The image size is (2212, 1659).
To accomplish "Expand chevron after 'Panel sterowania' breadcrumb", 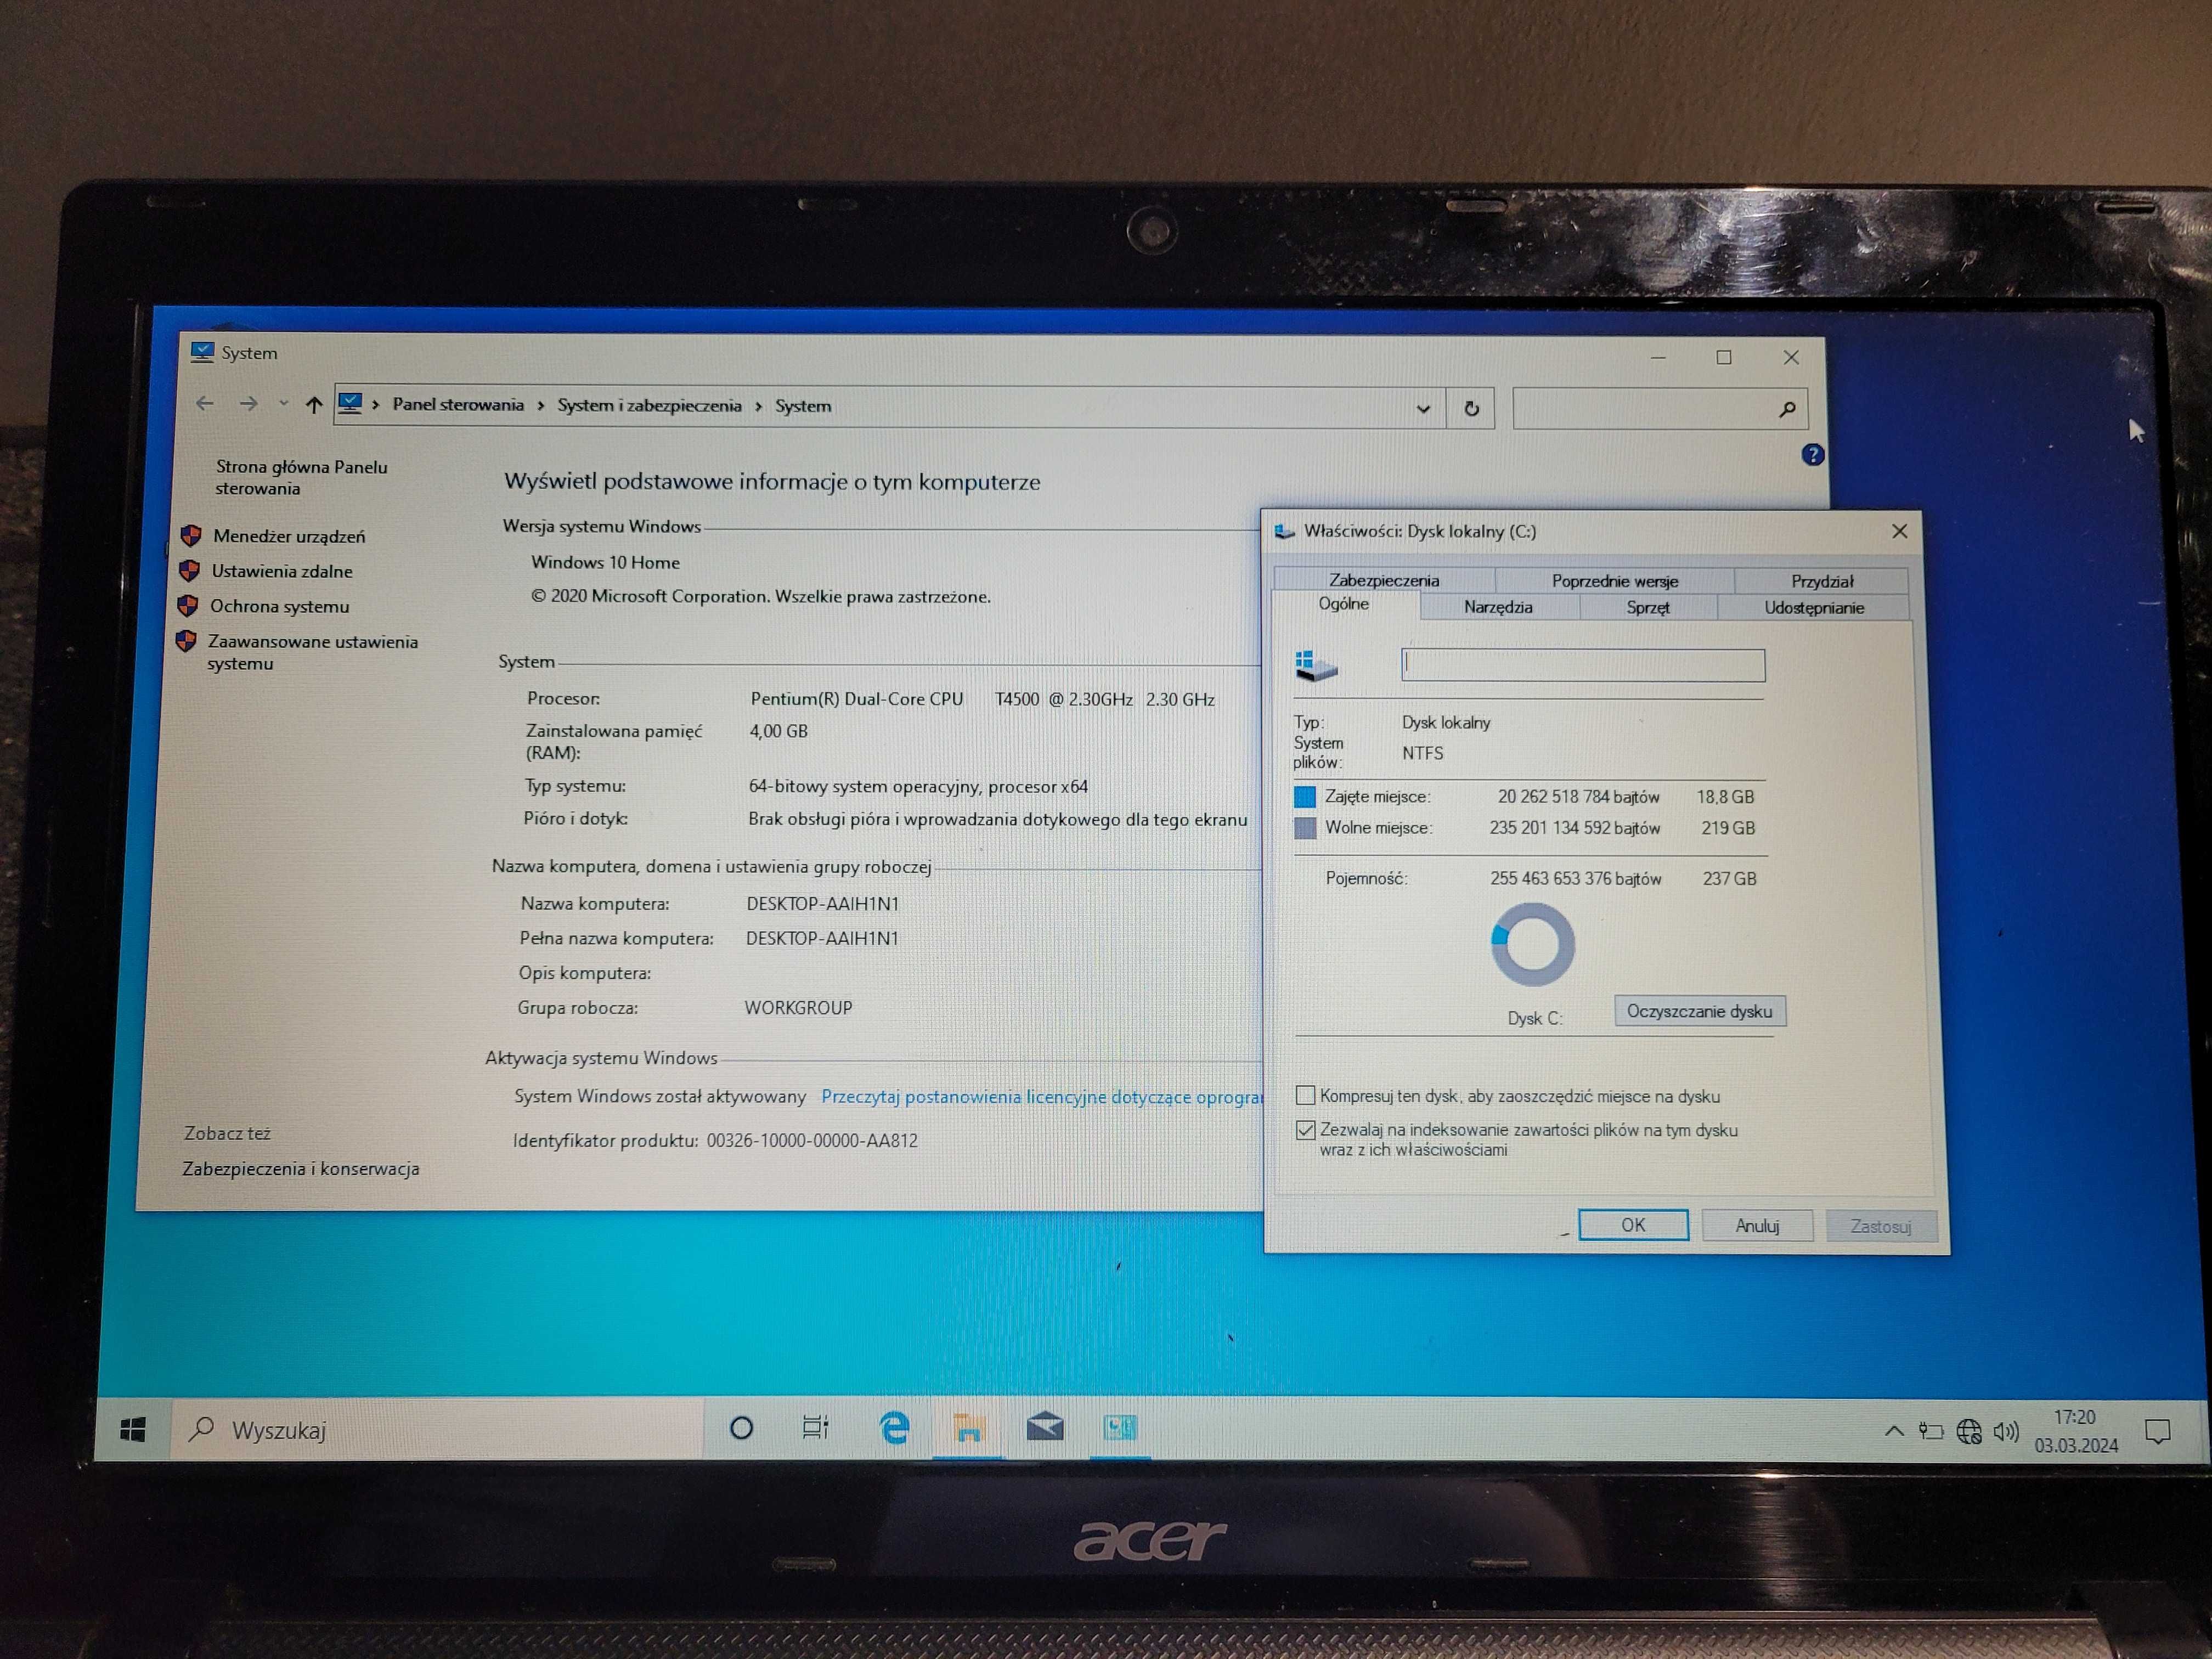I will (x=540, y=405).
